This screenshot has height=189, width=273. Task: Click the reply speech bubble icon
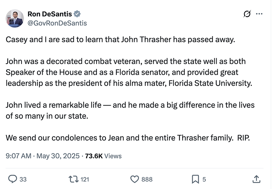click(x=12, y=179)
